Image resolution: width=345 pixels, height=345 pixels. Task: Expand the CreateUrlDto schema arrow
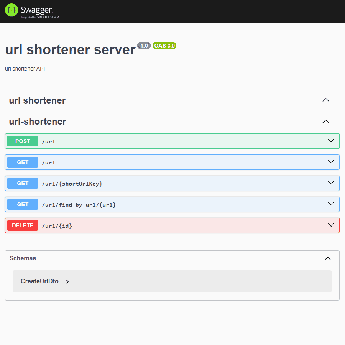[67, 281]
